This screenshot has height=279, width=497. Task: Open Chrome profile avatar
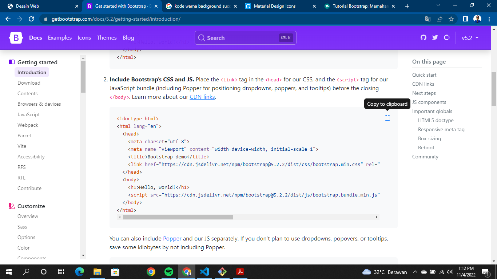pyautogui.click(x=477, y=19)
